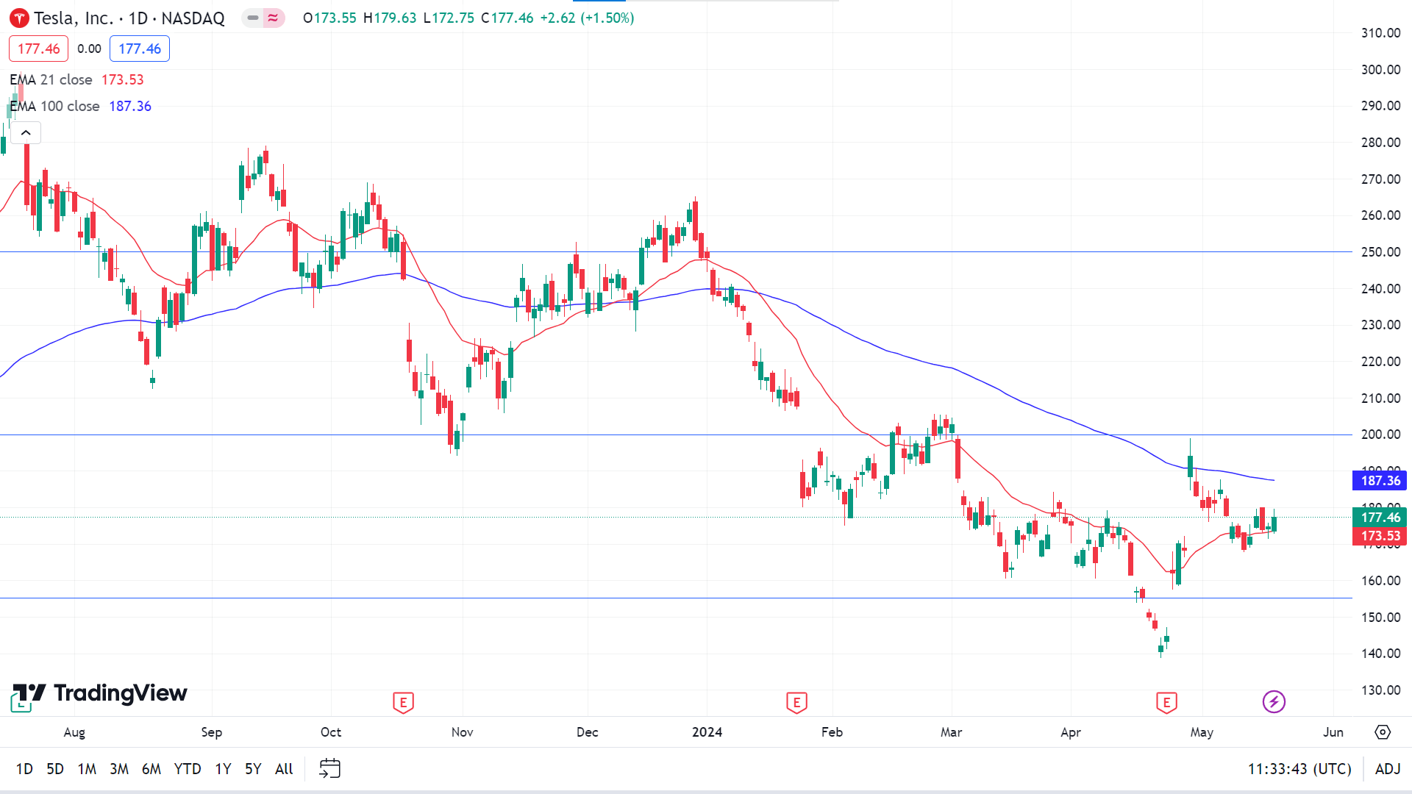
Task: Click the 250.00 price scale label
Action: coord(1380,252)
